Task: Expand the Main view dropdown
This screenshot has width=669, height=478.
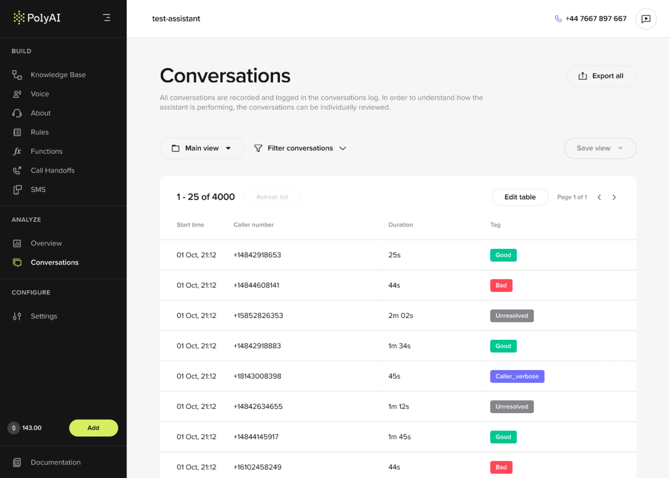Action: [x=201, y=148]
